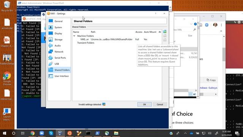Click the add shared folder icon
The image size is (243, 137).
[x=165, y=32]
